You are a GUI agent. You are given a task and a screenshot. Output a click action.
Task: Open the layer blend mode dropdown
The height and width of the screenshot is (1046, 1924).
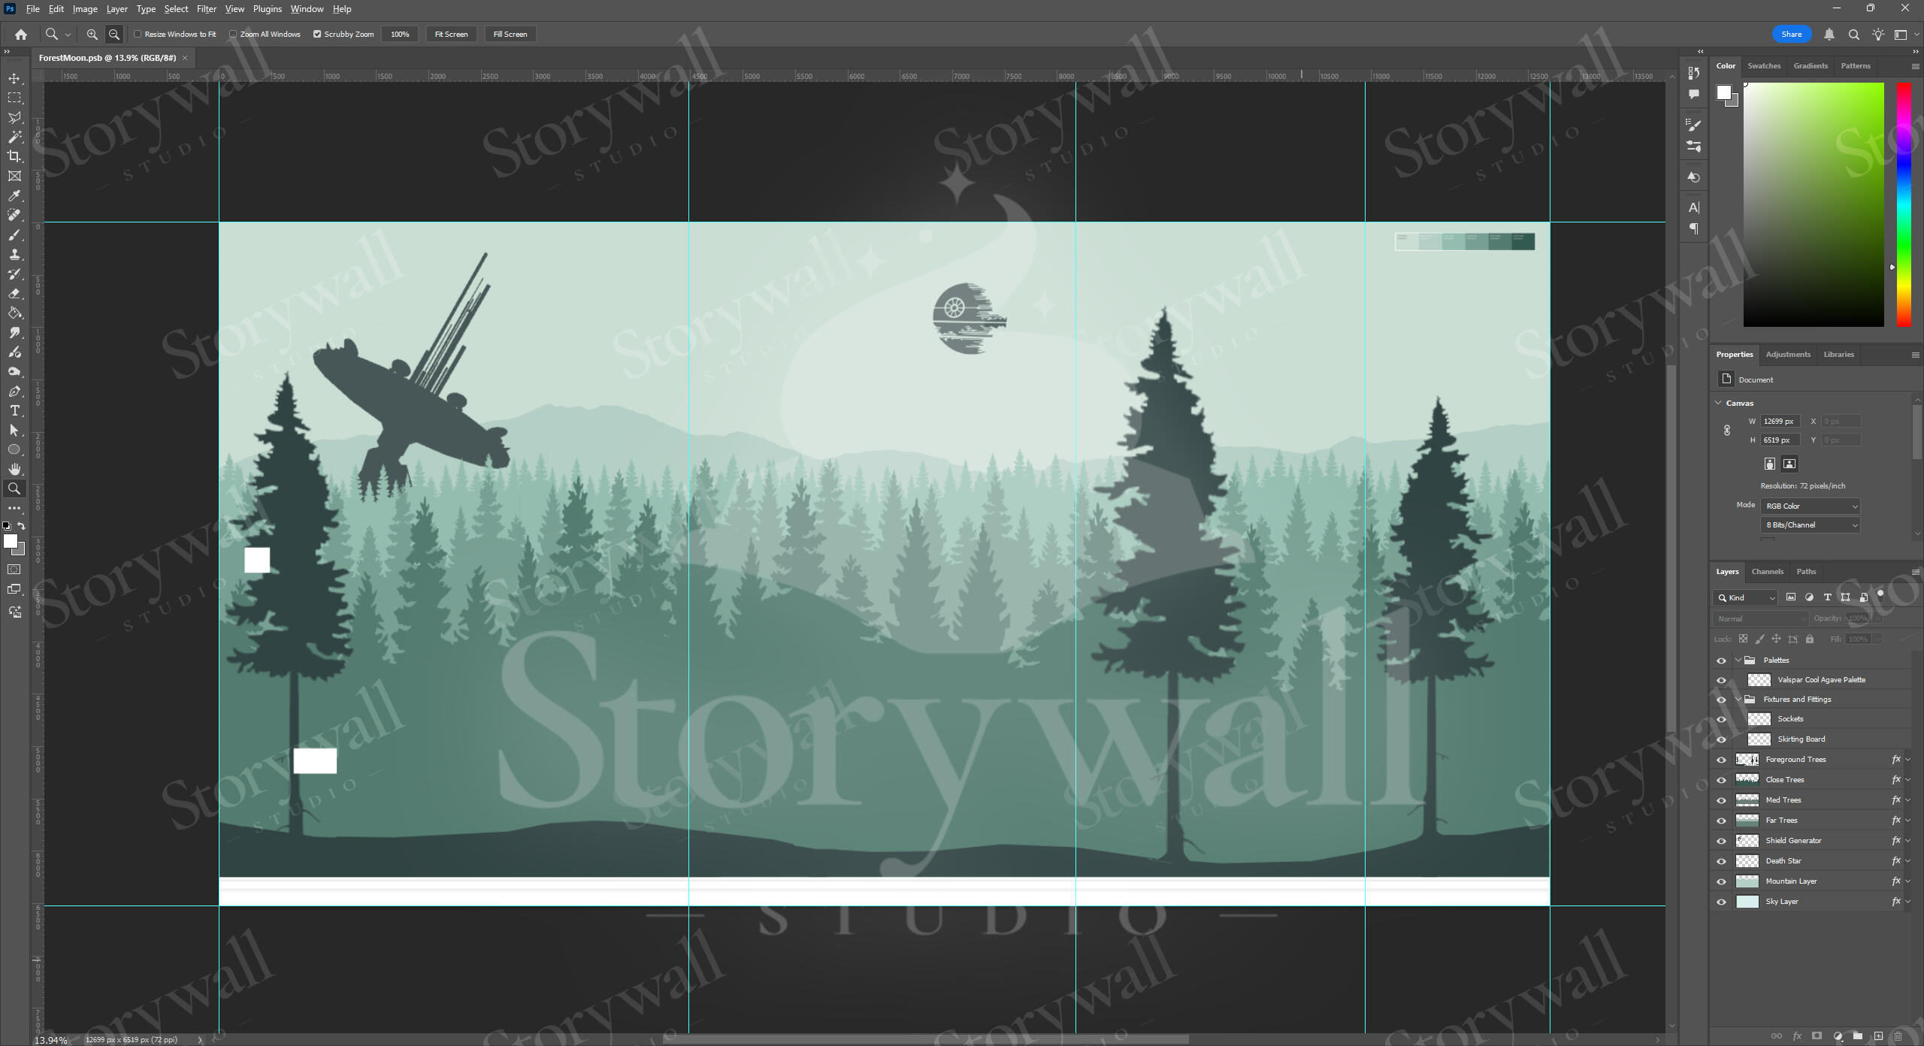(x=1760, y=618)
